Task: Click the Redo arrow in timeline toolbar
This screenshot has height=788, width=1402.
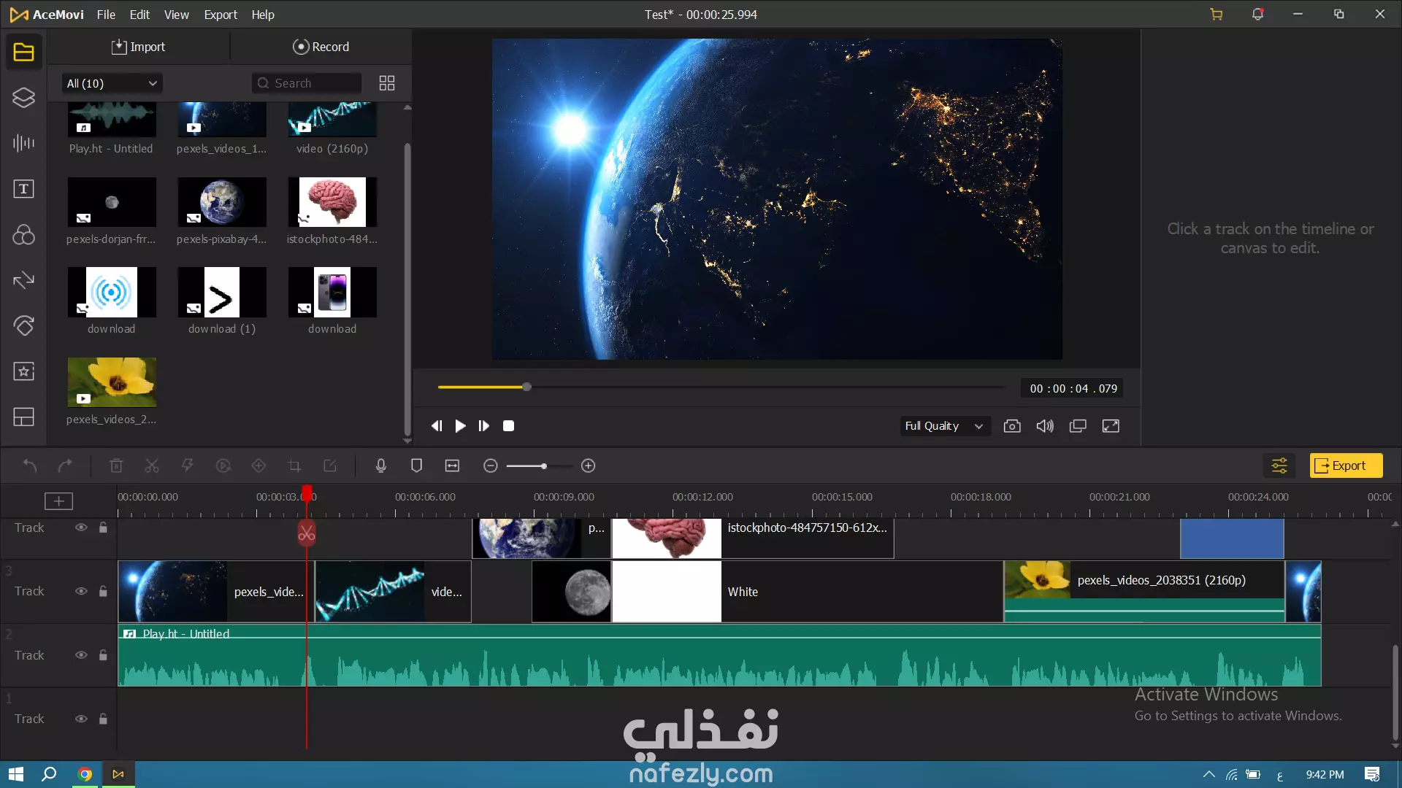Action: coord(65,466)
